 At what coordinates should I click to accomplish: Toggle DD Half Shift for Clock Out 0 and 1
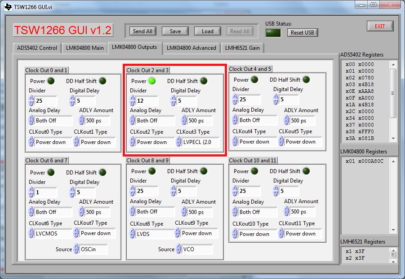coord(102,81)
